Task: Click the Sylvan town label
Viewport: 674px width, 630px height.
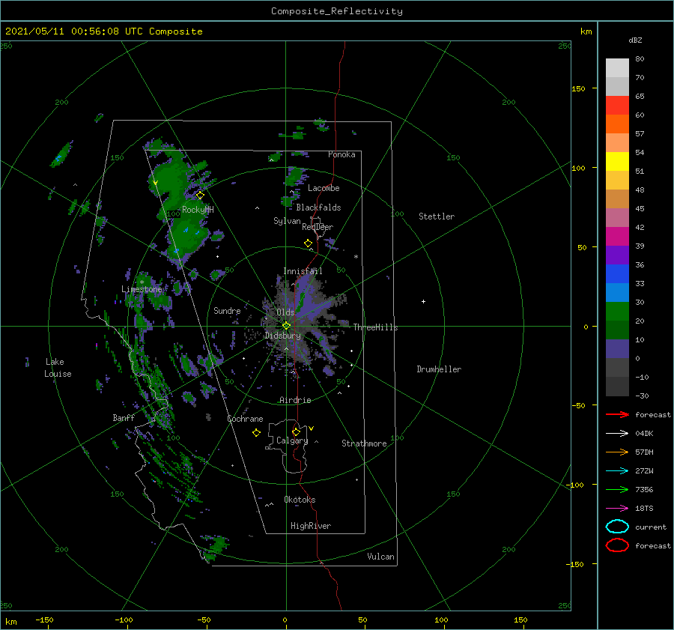Action: pyautogui.click(x=287, y=221)
